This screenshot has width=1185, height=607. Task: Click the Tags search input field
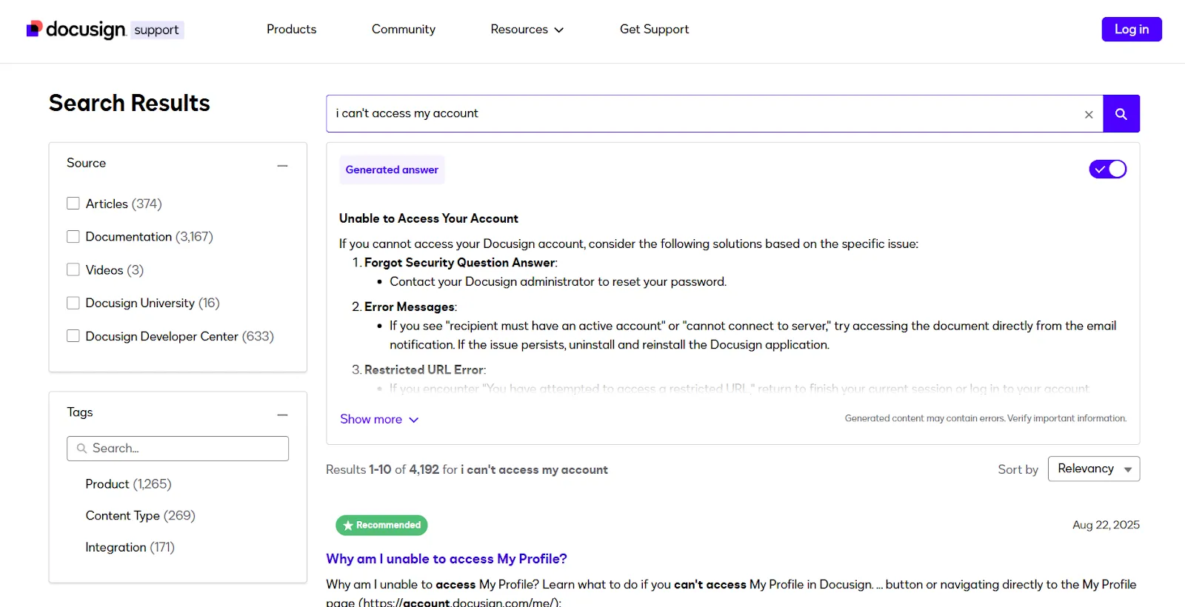tap(178, 449)
